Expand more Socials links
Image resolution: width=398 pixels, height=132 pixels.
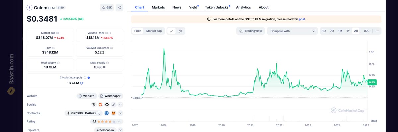coord(120,105)
